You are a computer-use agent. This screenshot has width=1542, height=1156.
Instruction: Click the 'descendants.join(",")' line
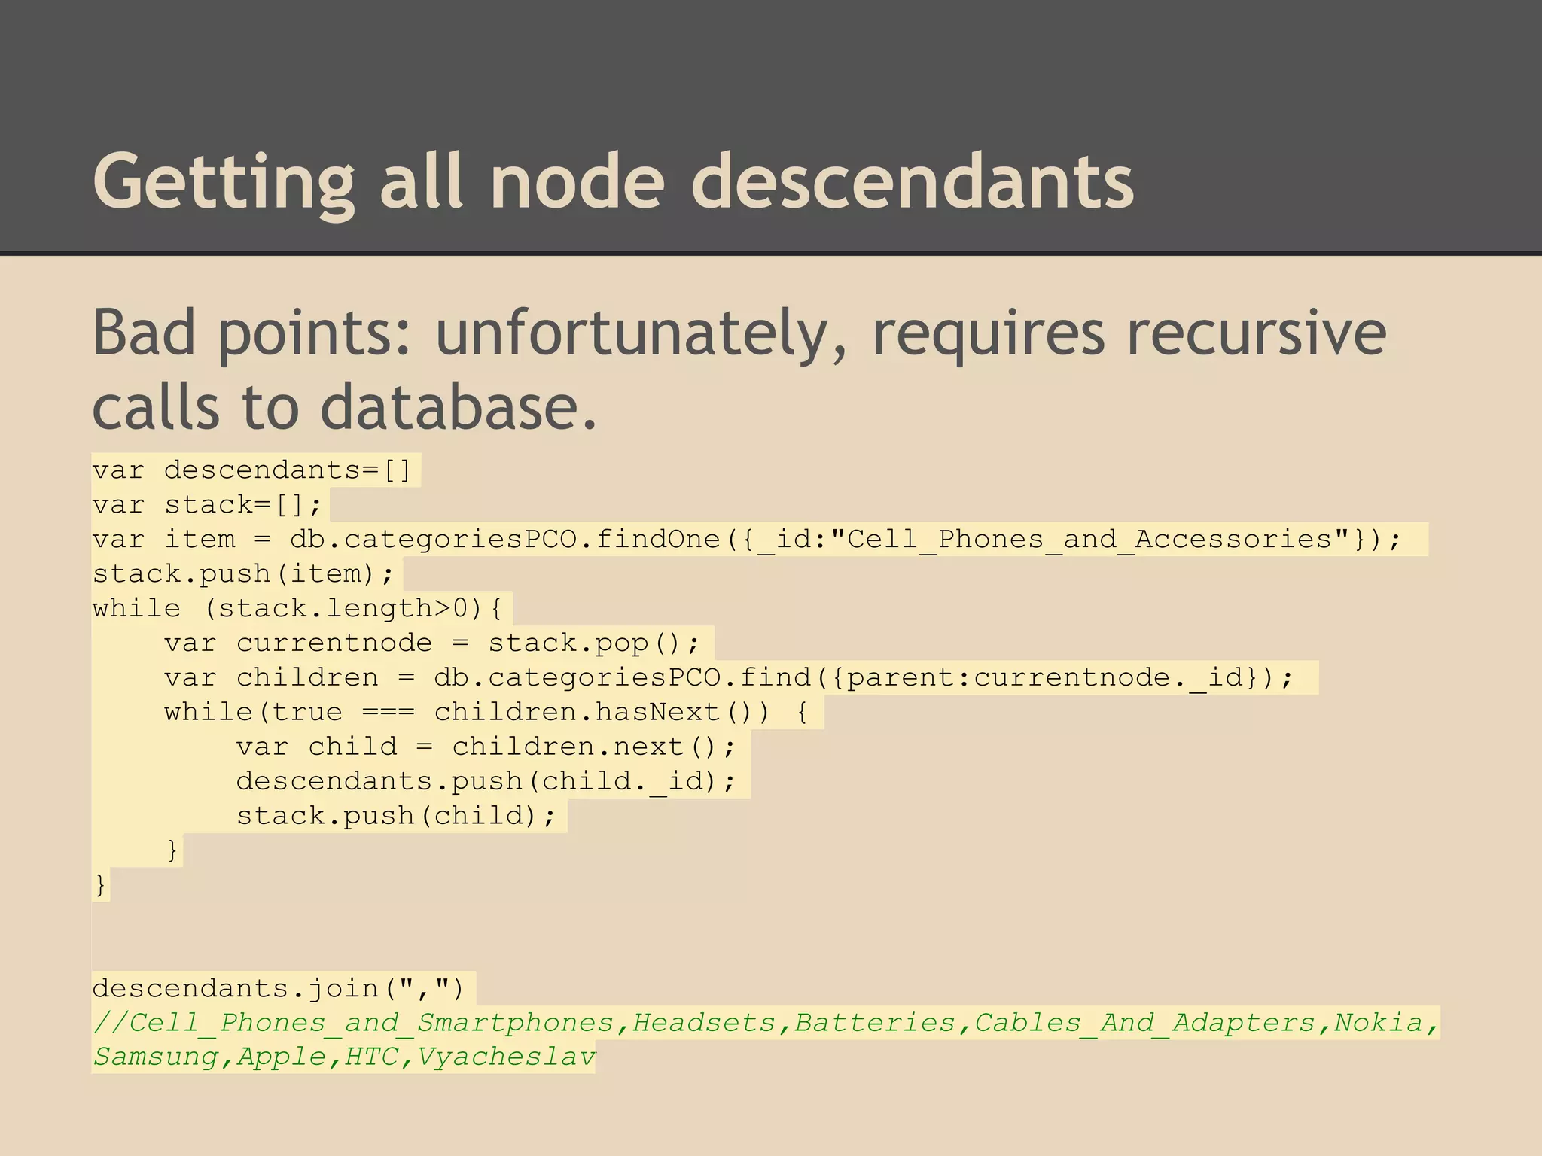click(x=279, y=988)
